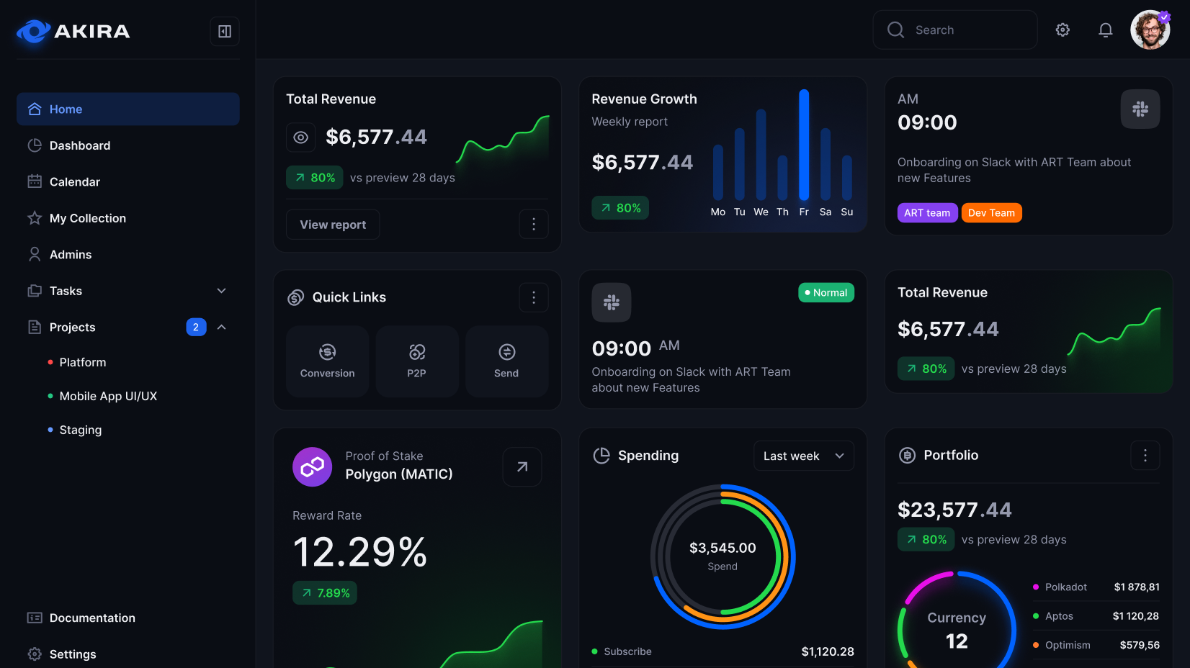The image size is (1190, 668).
Task: Click the Projects badge showing 2
Action: point(196,327)
